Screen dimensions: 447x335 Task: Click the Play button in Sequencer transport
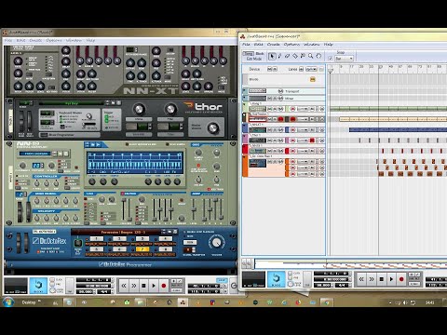tap(391, 279)
